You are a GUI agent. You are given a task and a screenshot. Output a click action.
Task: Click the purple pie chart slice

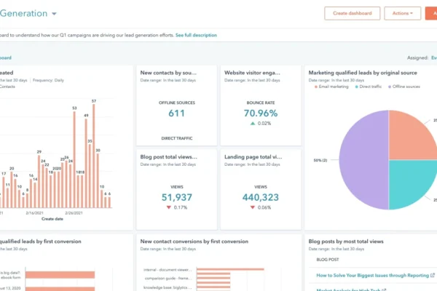click(362, 160)
